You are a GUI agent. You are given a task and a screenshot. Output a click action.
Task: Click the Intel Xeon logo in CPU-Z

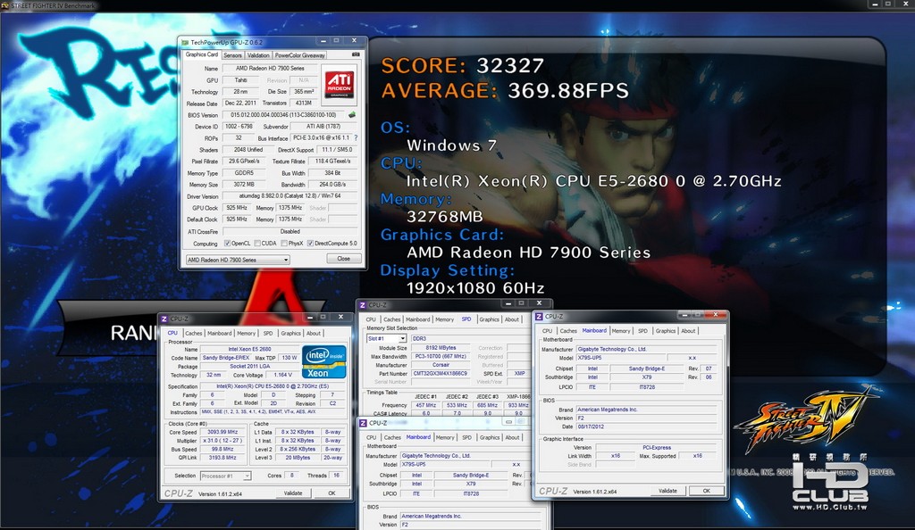coord(324,362)
